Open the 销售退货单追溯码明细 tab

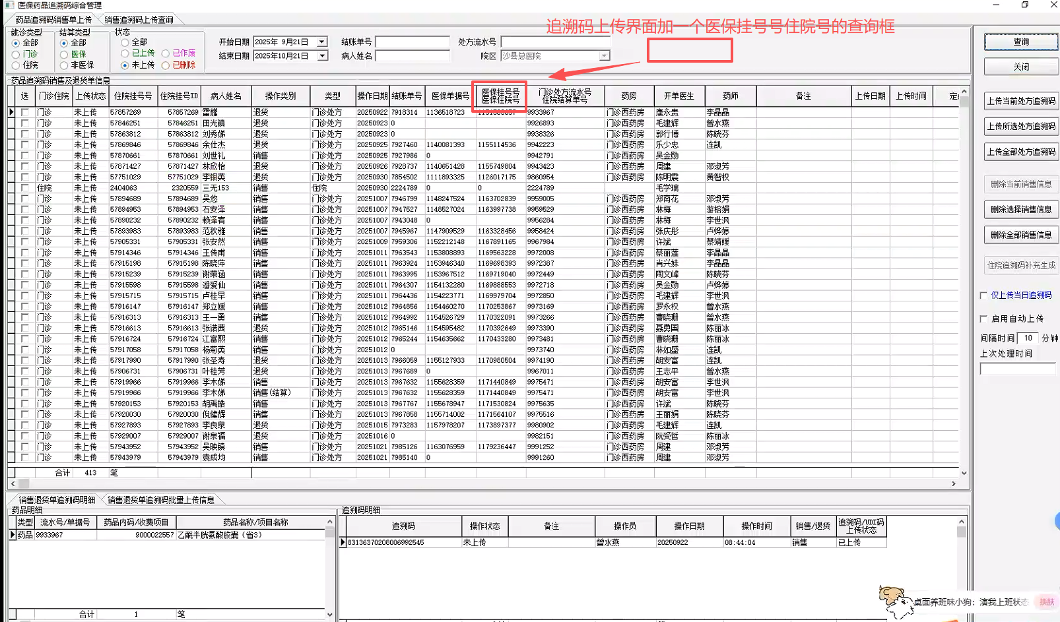(x=57, y=500)
